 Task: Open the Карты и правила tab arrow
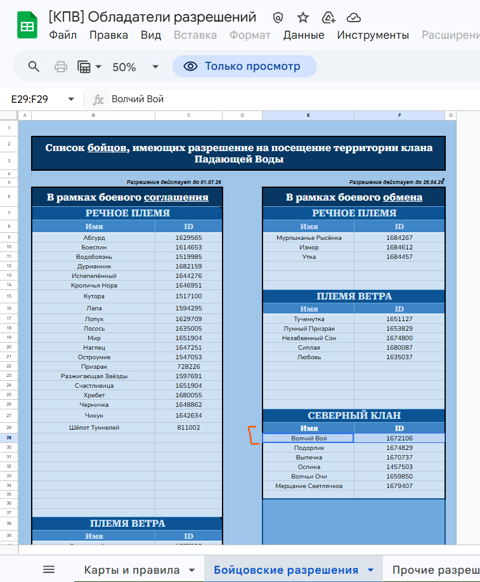(191, 570)
